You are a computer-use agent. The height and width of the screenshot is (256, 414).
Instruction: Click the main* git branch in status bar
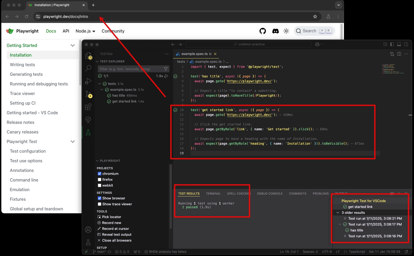[x=102, y=252]
